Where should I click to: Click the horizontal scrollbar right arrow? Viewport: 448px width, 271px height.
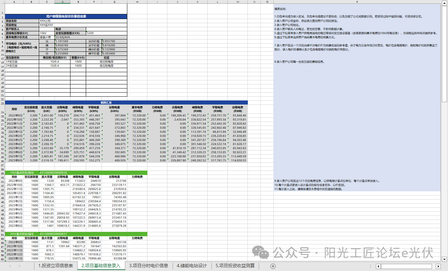click(x=439, y=266)
